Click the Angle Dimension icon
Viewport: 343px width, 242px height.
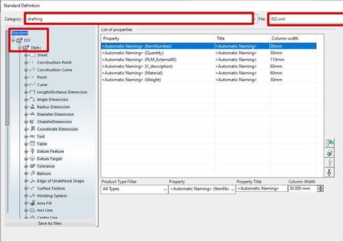tap(32, 99)
